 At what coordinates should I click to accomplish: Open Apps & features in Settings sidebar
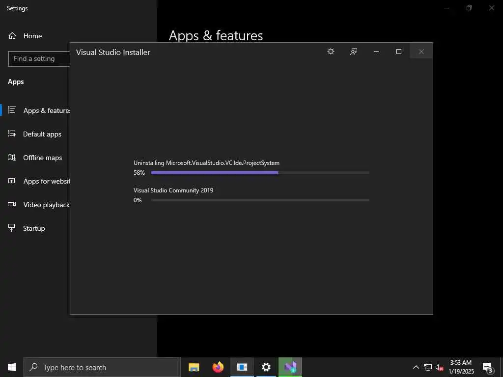coord(35,110)
